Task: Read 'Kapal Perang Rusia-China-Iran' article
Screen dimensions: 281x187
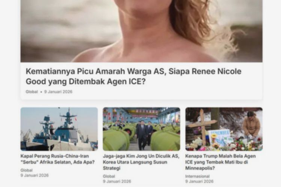Action: point(58,159)
